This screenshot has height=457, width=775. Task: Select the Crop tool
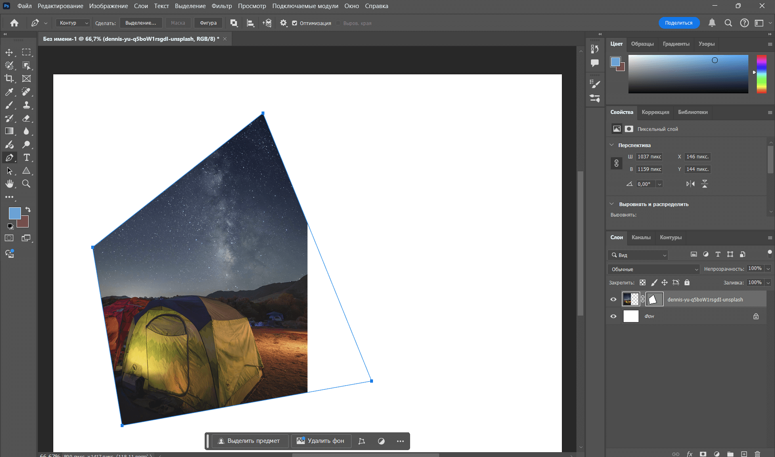point(9,78)
